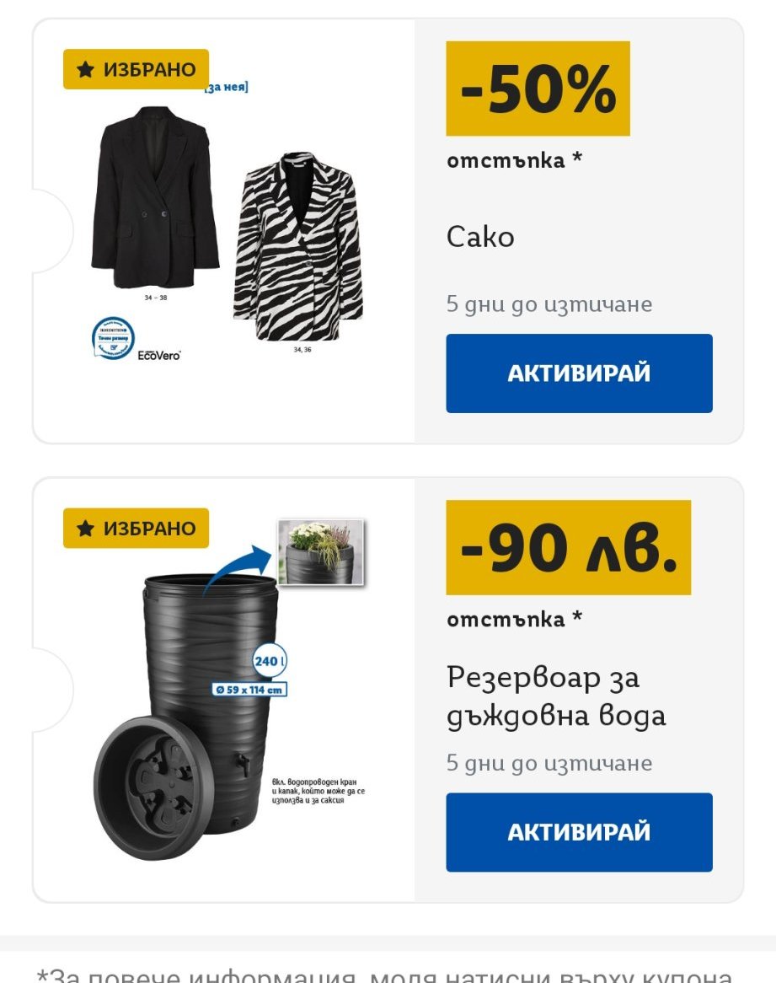The width and height of the screenshot is (776, 983).
Task: Open the Сако coupon title
Action: point(480,237)
